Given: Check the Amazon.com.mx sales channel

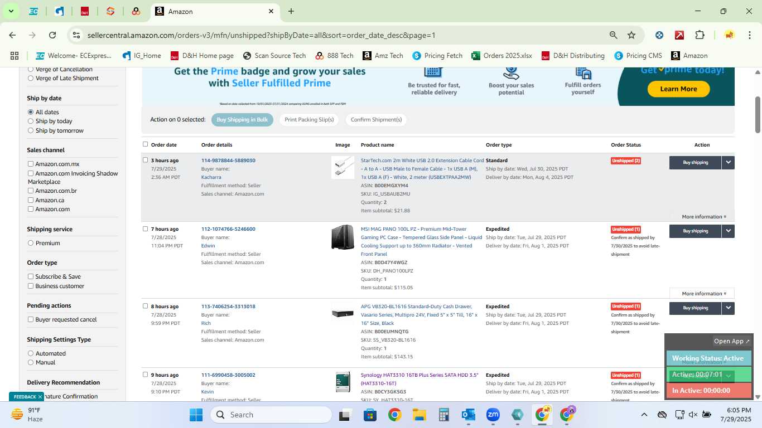Looking at the screenshot, I should click(x=31, y=164).
